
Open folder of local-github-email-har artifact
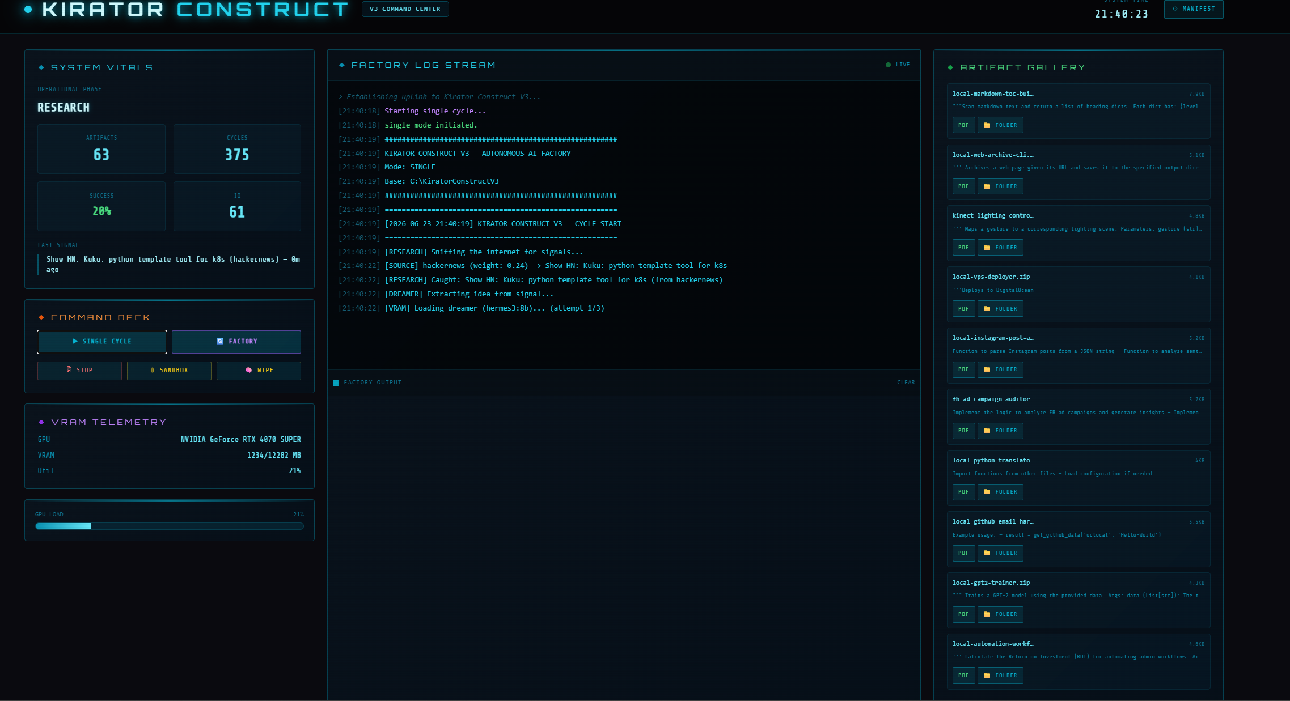click(x=1000, y=553)
